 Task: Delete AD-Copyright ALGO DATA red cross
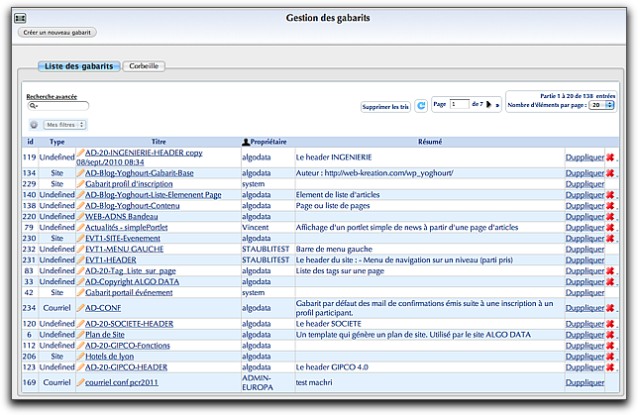(x=610, y=281)
